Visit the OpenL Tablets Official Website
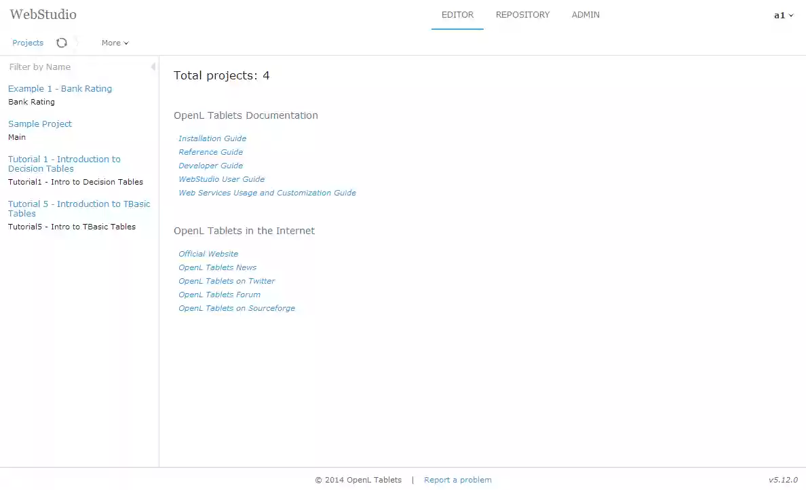 (208, 253)
